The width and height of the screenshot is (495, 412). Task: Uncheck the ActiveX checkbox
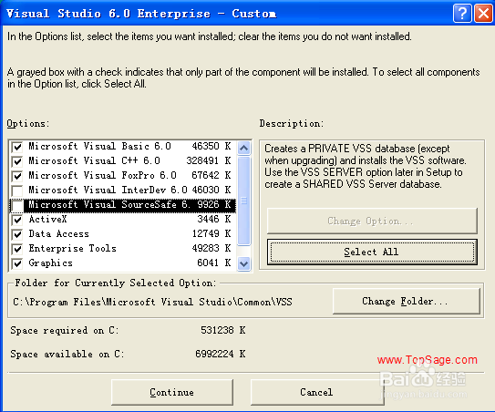coord(17,220)
